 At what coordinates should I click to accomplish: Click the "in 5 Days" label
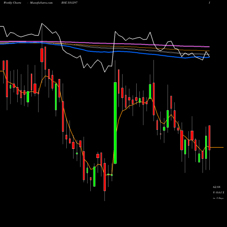(x=218, y=198)
